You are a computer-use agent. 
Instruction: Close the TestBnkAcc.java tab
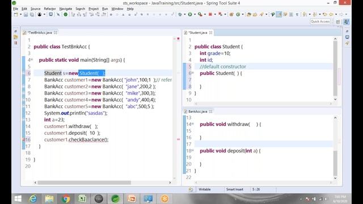coord(56,33)
